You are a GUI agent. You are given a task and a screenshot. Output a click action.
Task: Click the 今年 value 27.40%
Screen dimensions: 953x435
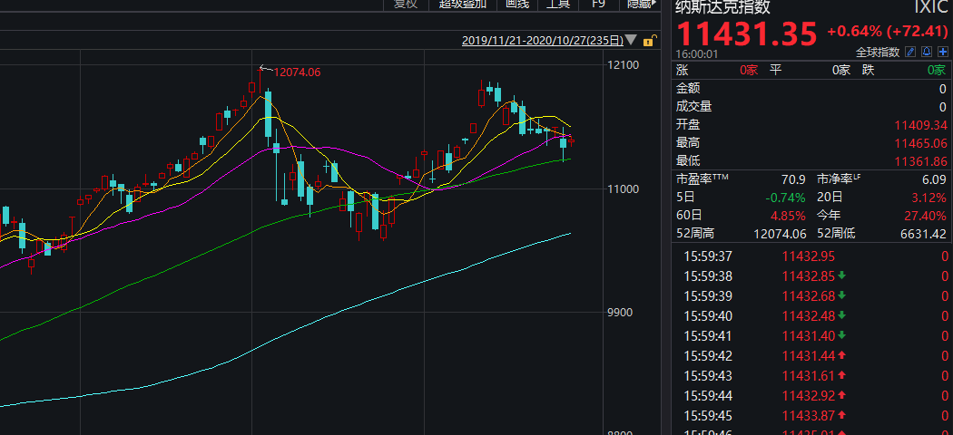(x=926, y=216)
